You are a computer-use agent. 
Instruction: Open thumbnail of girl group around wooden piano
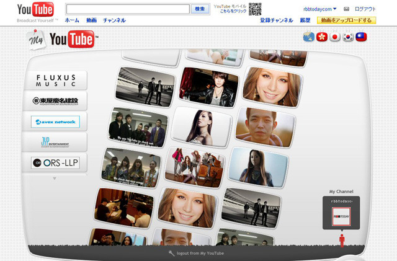(194, 167)
